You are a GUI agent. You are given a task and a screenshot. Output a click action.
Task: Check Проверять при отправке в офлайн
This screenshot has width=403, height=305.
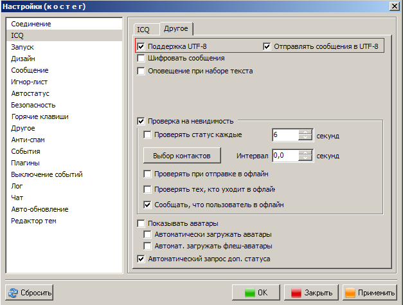click(x=147, y=174)
